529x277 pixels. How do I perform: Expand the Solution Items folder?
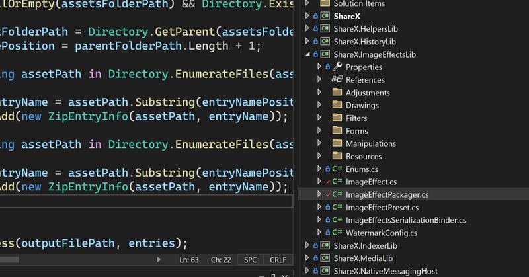click(x=307, y=3)
